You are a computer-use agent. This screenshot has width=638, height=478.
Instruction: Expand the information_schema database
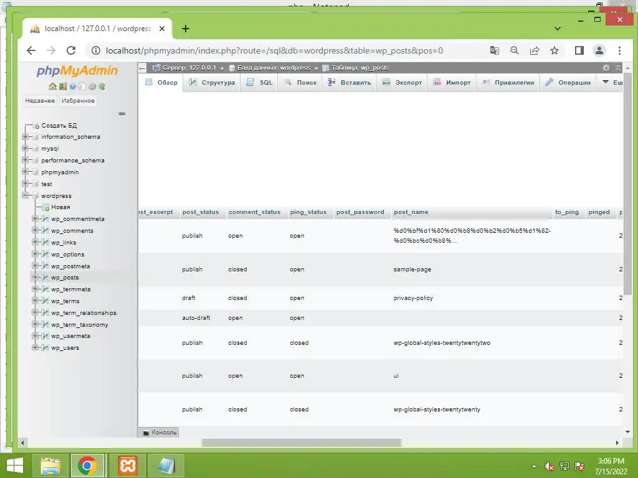(x=25, y=136)
